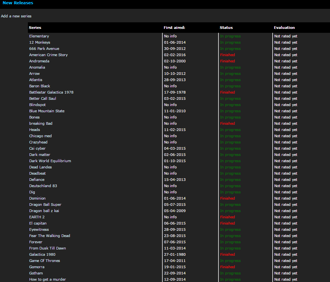Click the Evaluation column header

pyautogui.click(x=284, y=28)
